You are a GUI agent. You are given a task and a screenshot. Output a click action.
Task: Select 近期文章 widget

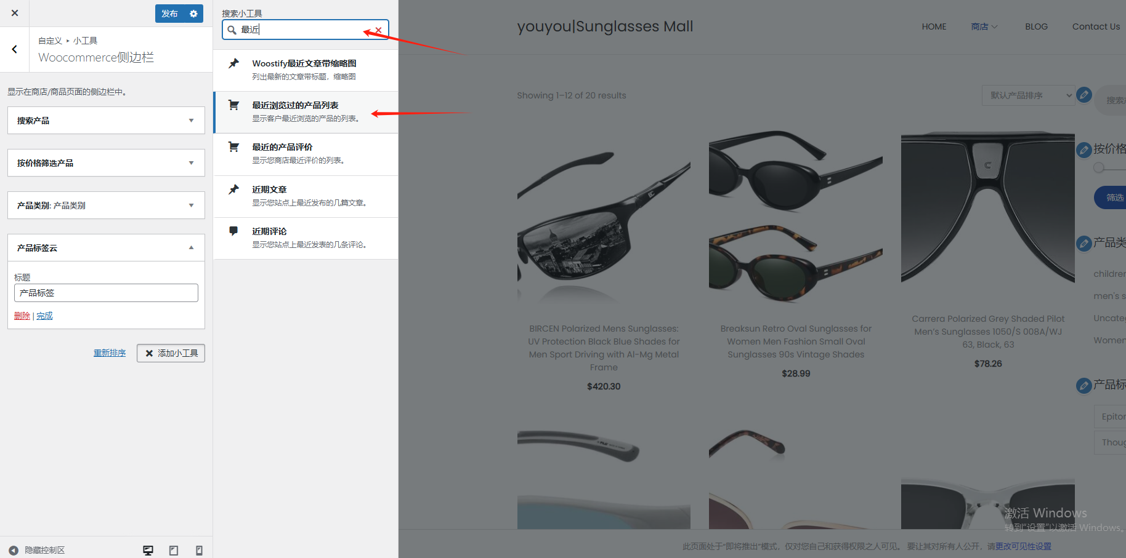point(306,196)
